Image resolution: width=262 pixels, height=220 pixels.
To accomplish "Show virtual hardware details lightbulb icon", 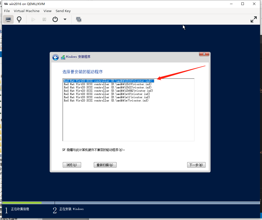I will pyautogui.click(x=19, y=19).
